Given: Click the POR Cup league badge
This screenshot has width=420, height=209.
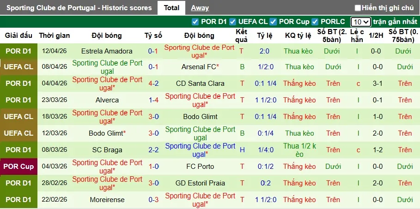Looking at the screenshot, I should [x=19, y=167].
